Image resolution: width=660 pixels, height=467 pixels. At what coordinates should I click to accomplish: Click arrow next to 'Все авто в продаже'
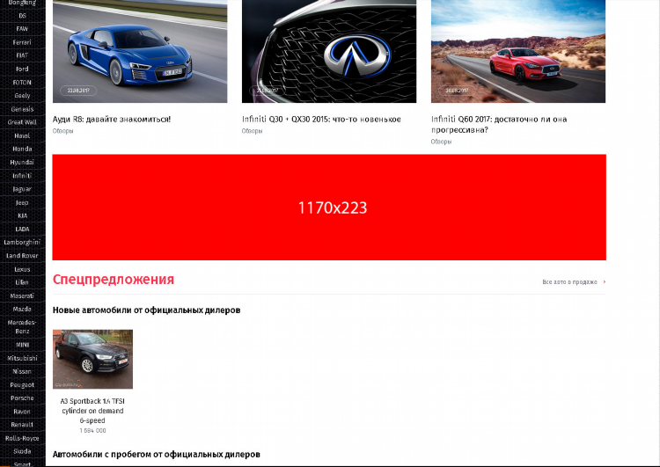click(604, 282)
